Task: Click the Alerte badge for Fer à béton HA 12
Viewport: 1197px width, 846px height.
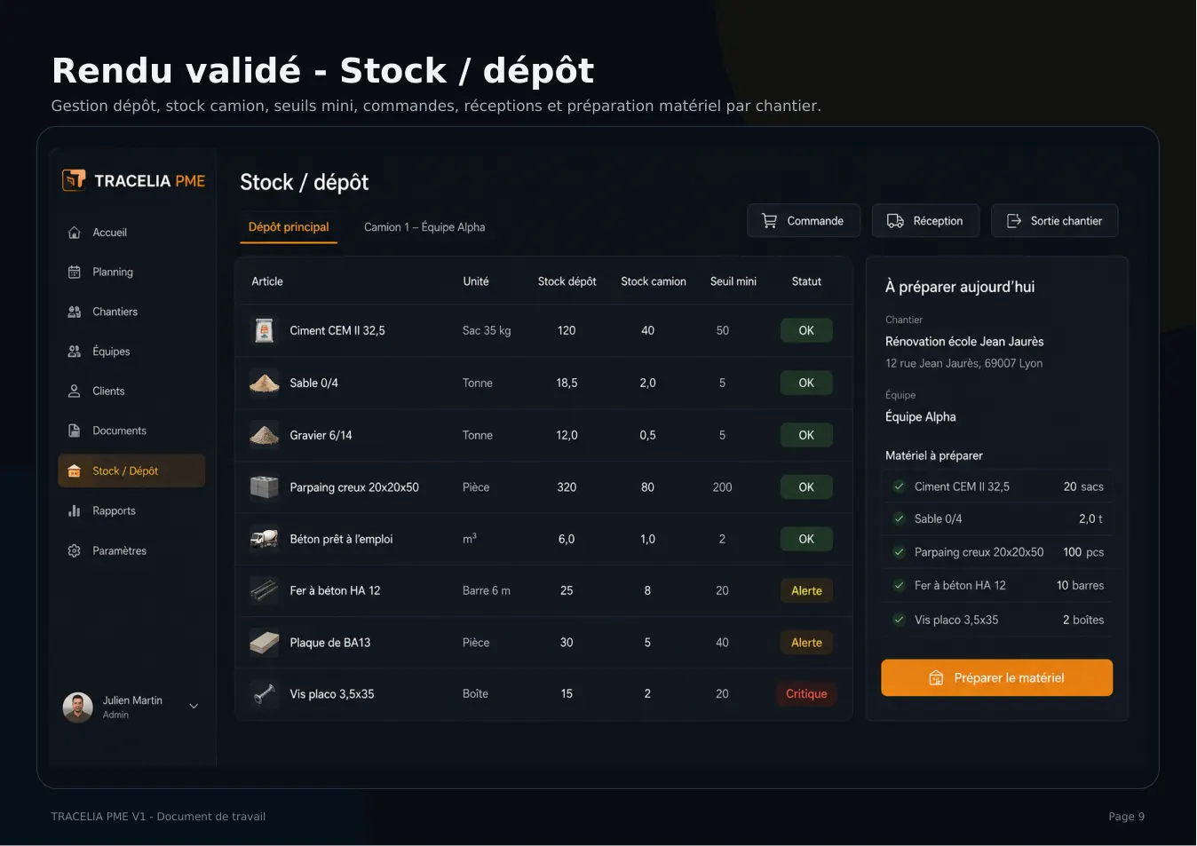Action: click(x=806, y=591)
